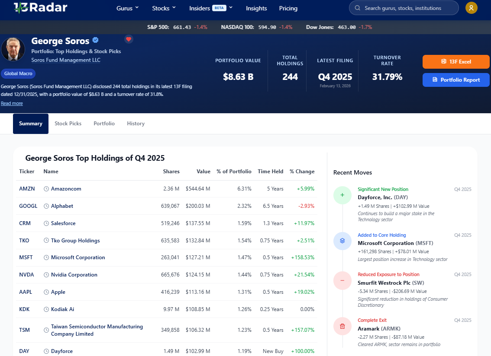Image resolution: width=491 pixels, height=356 pixels.
Task: Sort by the % Change column header
Action: click(x=302, y=171)
